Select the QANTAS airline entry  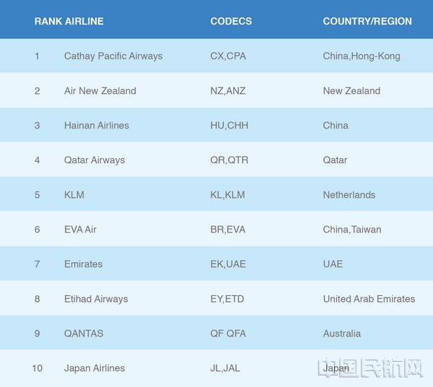point(84,334)
